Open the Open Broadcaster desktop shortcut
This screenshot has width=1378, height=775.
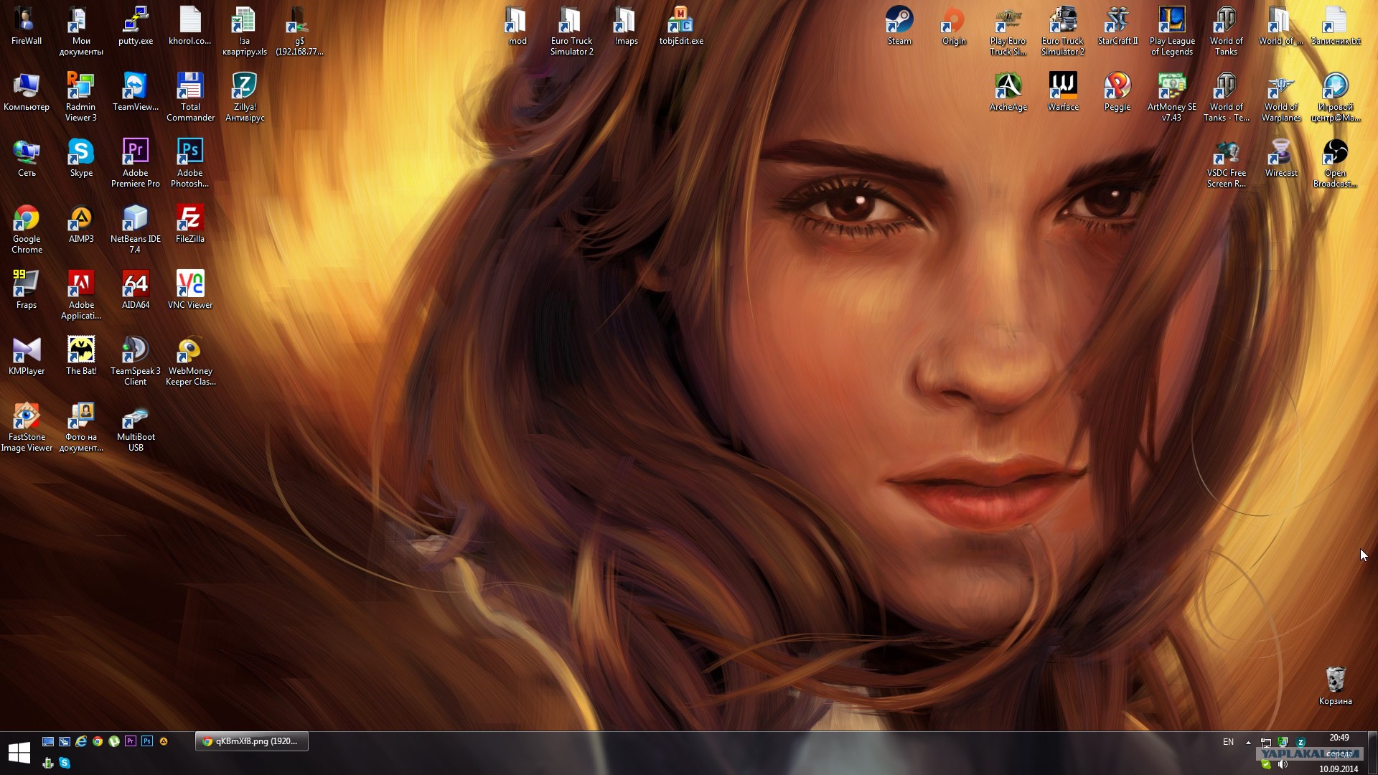click(1336, 163)
